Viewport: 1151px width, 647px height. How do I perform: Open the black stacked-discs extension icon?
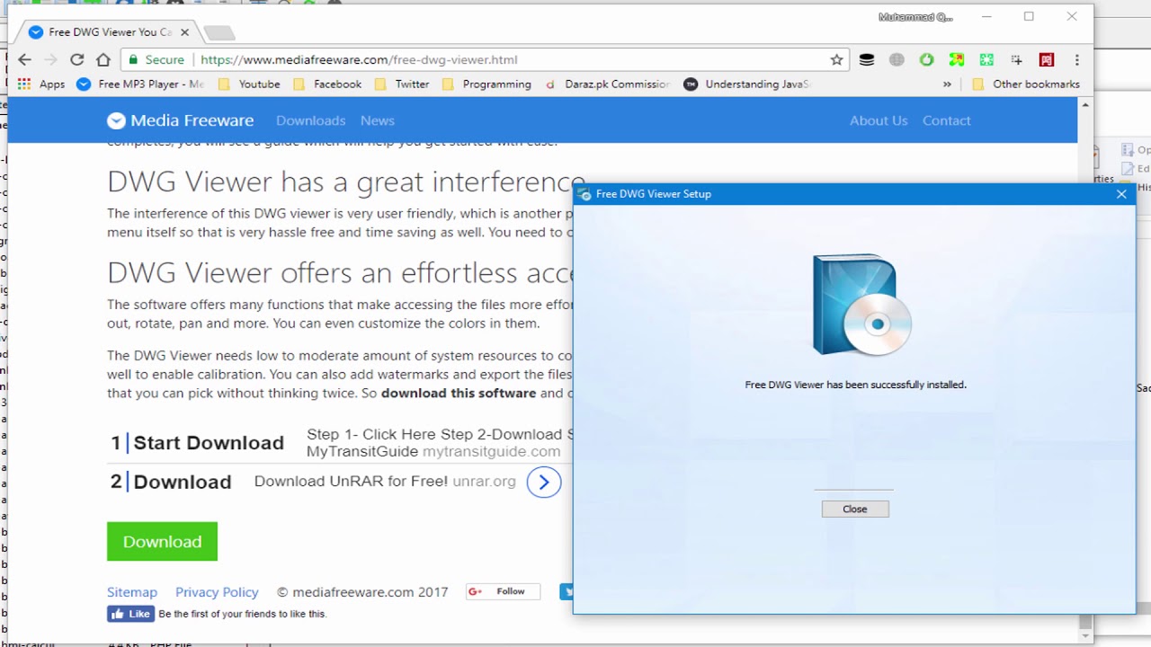[867, 59]
